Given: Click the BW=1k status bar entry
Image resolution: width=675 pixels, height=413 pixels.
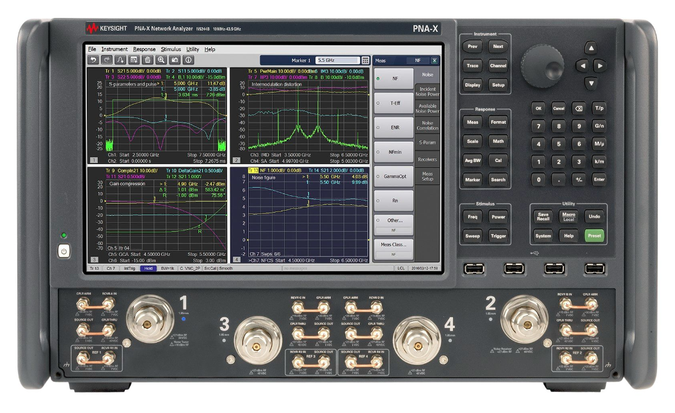Looking at the screenshot, I should coord(168,268).
